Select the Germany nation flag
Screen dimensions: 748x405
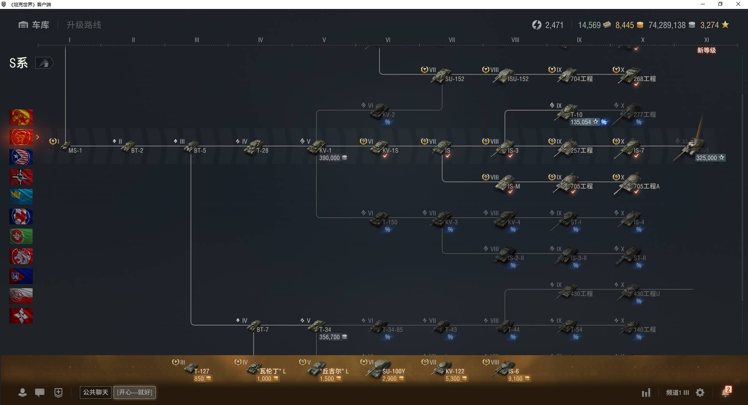pos(21,177)
